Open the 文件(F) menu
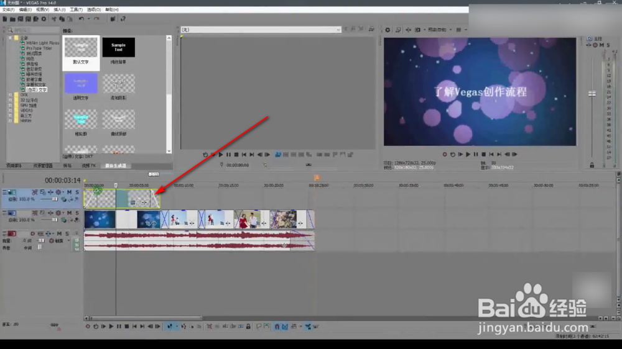 tap(8, 9)
